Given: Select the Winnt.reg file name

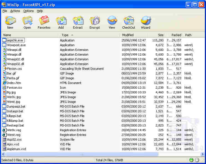Looking at the screenshot, I should point(14,135).
